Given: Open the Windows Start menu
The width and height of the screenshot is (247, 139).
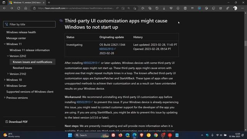Looking at the screenshot, I should pyautogui.click(x=70, y=135).
